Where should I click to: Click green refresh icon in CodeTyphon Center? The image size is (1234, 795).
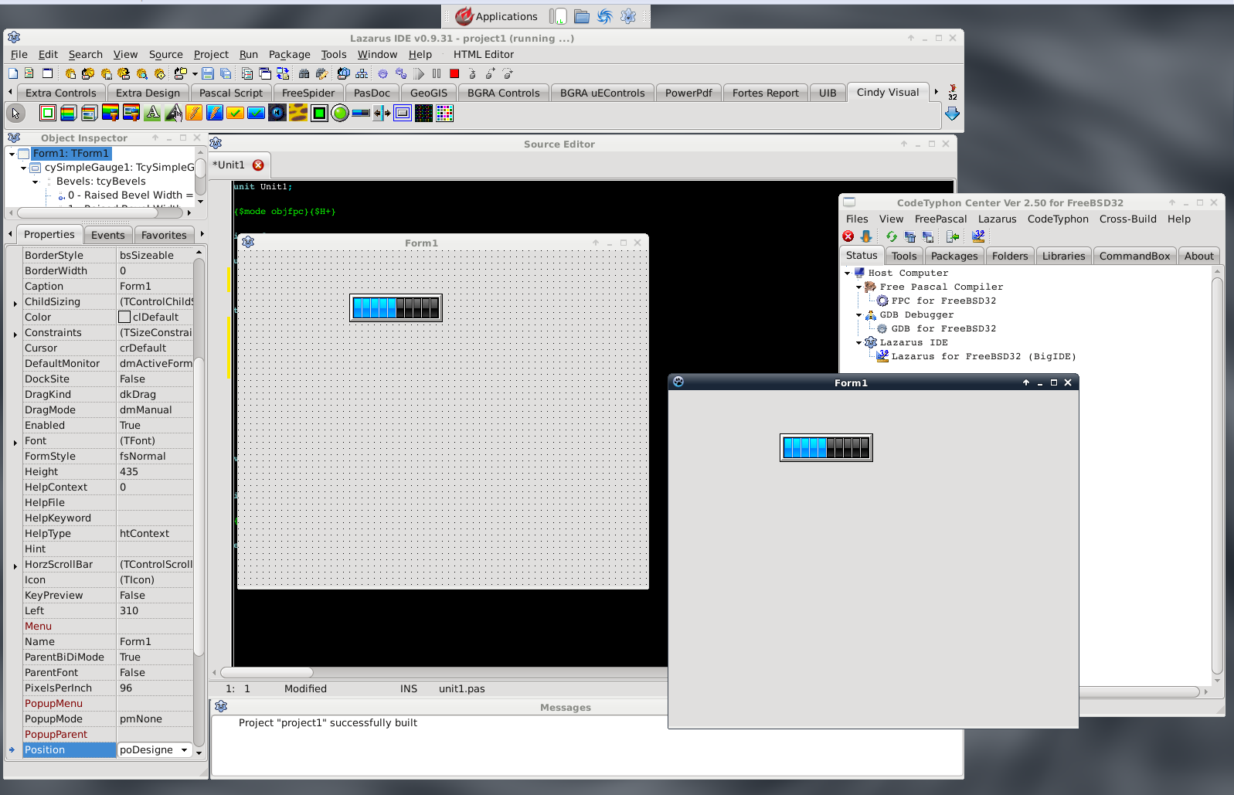coord(892,236)
